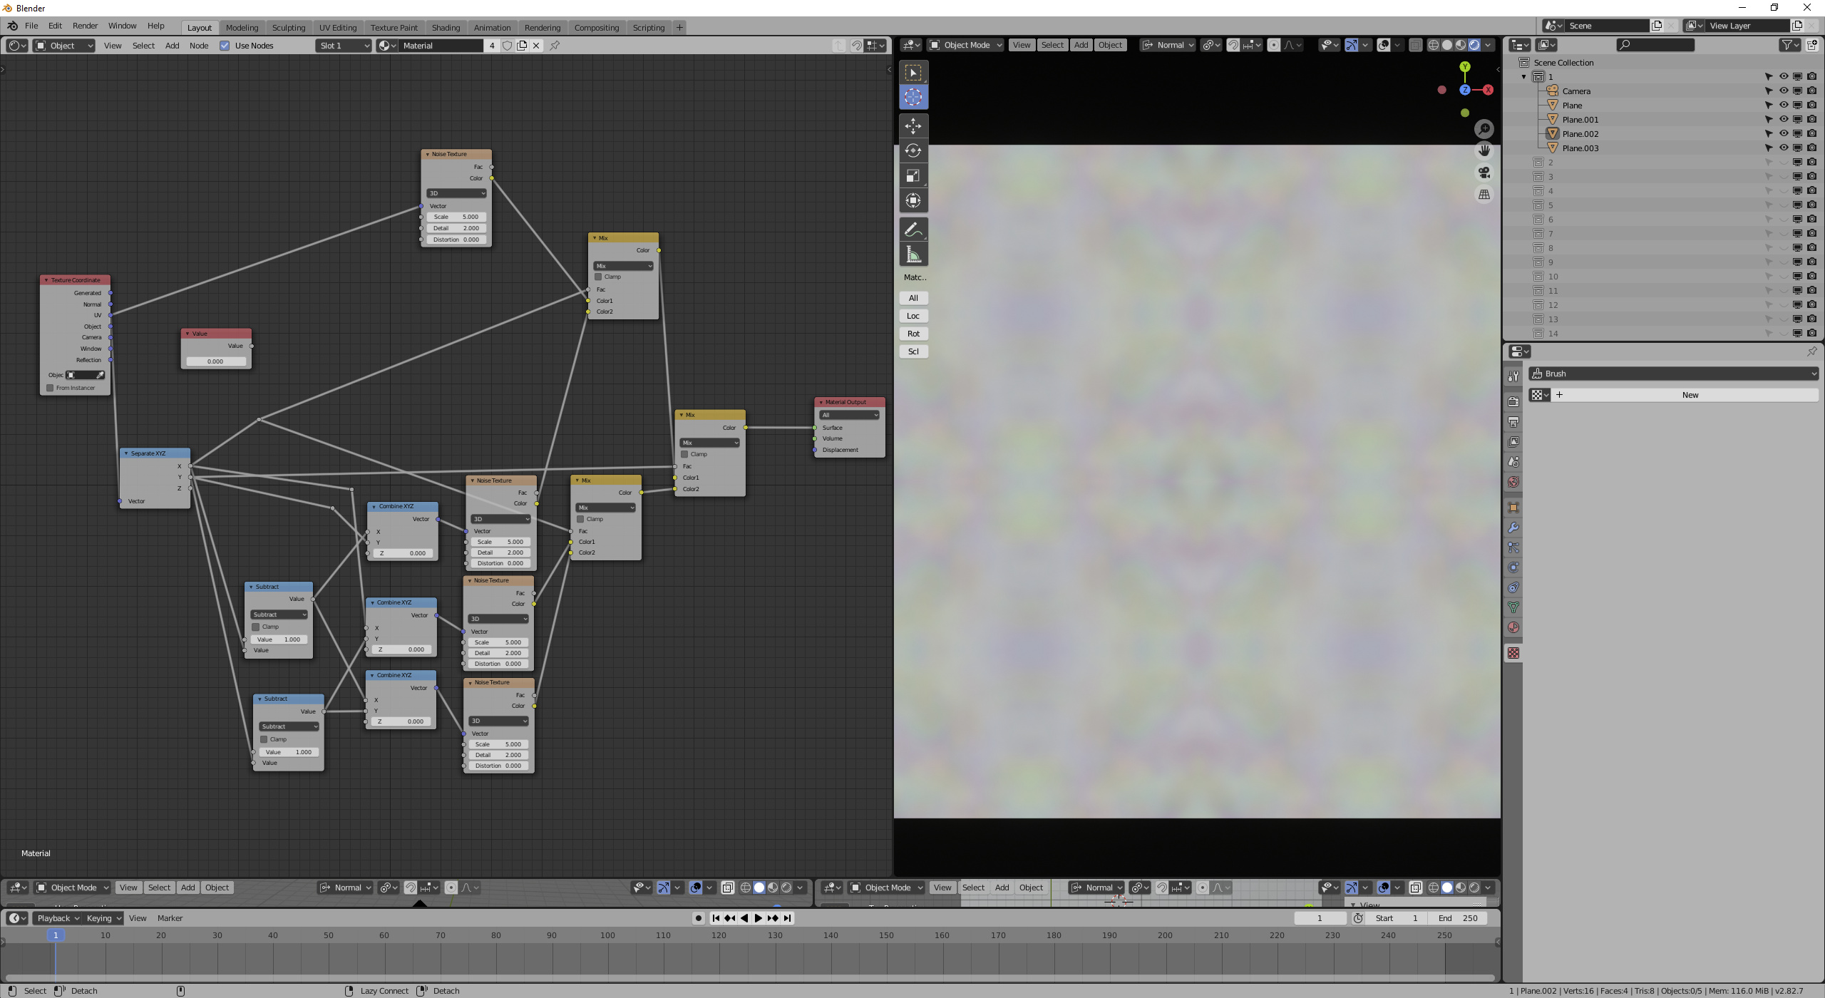Switch to the UV Editing workspace tab
The height and width of the screenshot is (998, 1825).
point(338,28)
